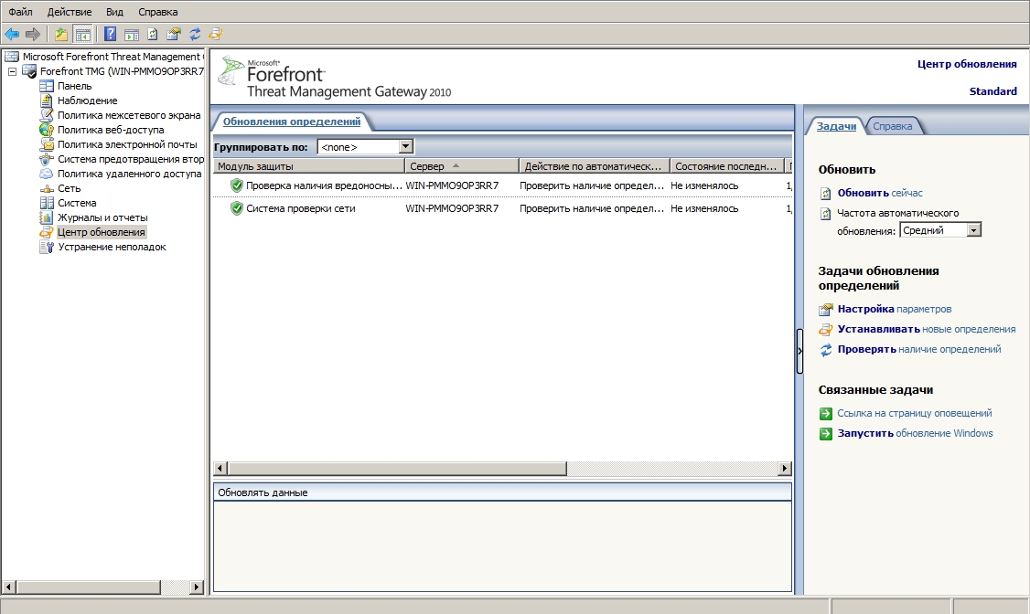The image size is (1030, 614).
Task: Toggle the show/hide action pane icon
Action: click(132, 34)
